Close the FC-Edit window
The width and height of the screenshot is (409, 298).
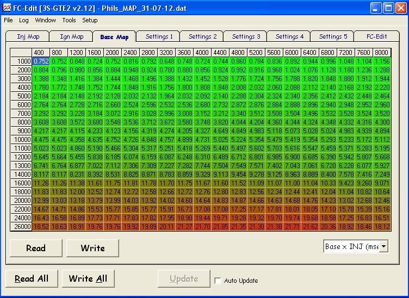tap(401, 8)
